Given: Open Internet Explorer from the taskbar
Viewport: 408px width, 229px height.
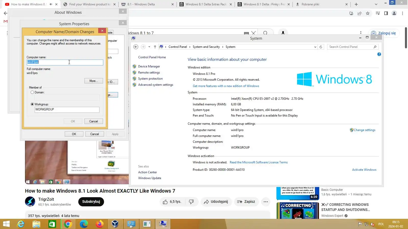Looking at the screenshot, I should pos(21,224).
